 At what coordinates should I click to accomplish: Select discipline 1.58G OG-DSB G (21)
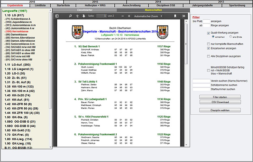20,122
